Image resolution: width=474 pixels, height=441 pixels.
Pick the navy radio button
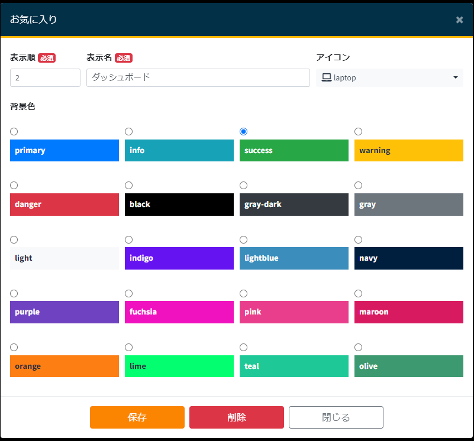click(x=358, y=239)
